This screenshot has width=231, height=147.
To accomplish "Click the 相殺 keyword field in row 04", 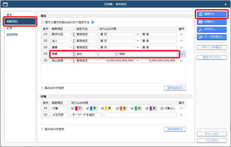I will pyautogui.click(x=147, y=54).
